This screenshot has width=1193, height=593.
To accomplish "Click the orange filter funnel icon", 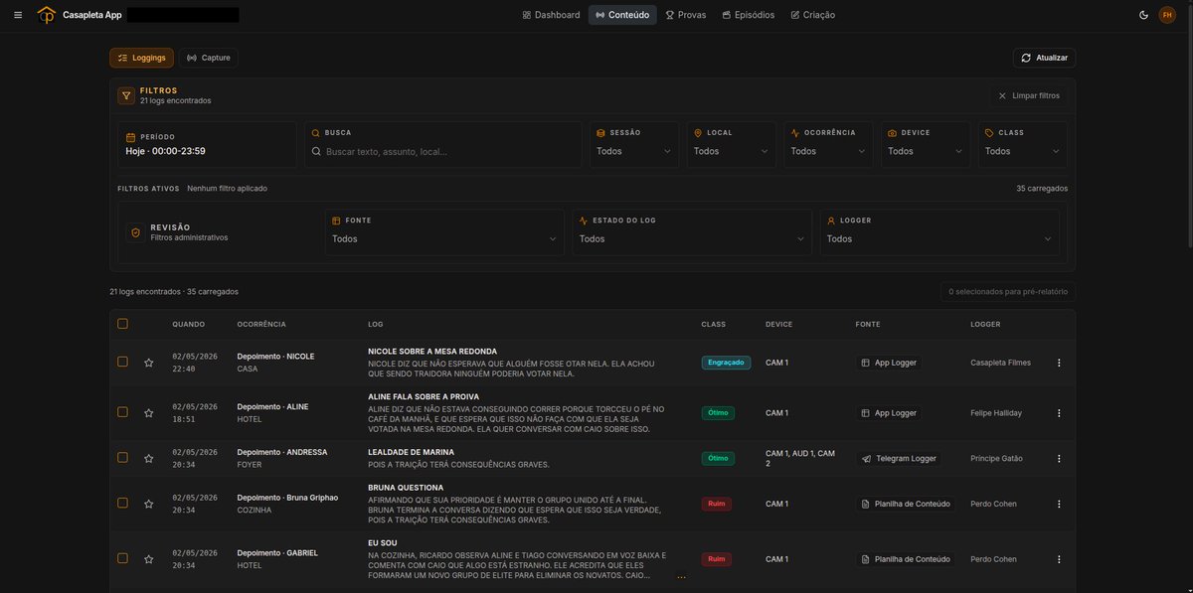I will click(126, 96).
